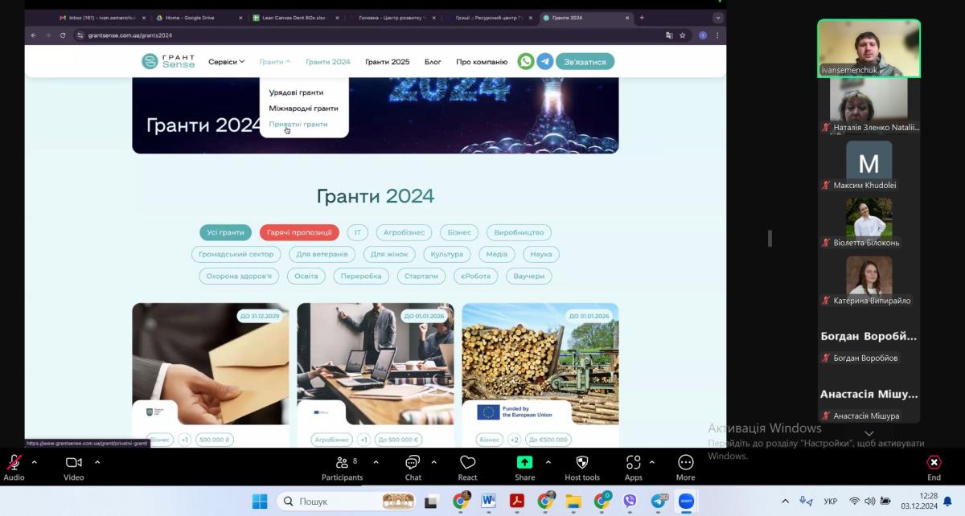Viewport: 965px width, 516px height.
Task: Reload the grantsense page
Action: pyautogui.click(x=63, y=35)
